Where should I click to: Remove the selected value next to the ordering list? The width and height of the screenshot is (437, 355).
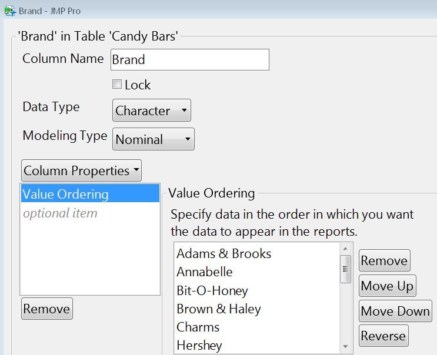point(384,260)
